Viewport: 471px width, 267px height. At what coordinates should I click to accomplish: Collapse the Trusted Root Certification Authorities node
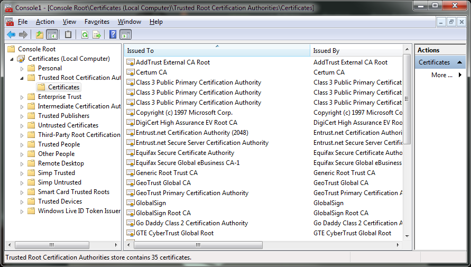22,78
